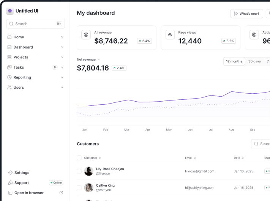Viewport: 270px width, 201px height.
Task: Click the ⌘K shortcut hint
Action: [x=59, y=24]
